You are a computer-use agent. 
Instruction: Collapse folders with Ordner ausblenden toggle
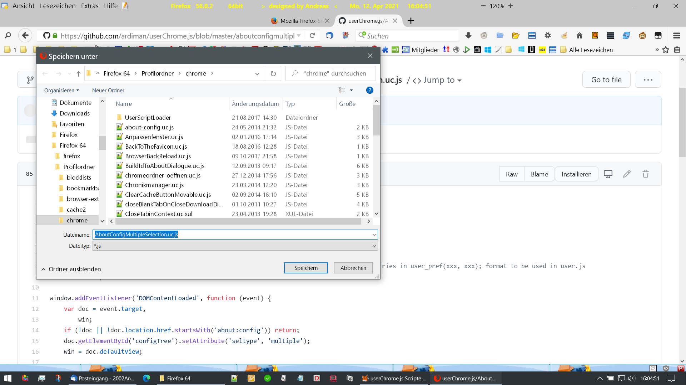71,269
